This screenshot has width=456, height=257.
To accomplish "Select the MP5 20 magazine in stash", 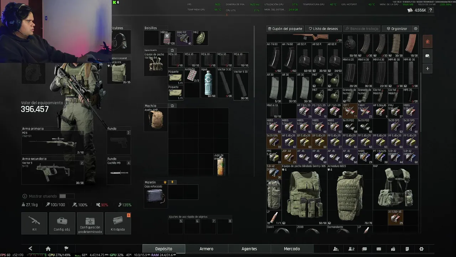I will click(x=410, y=96).
